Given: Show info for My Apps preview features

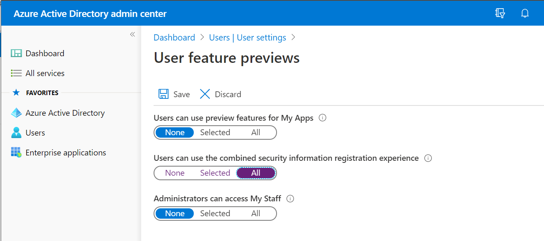Looking at the screenshot, I should (x=323, y=118).
